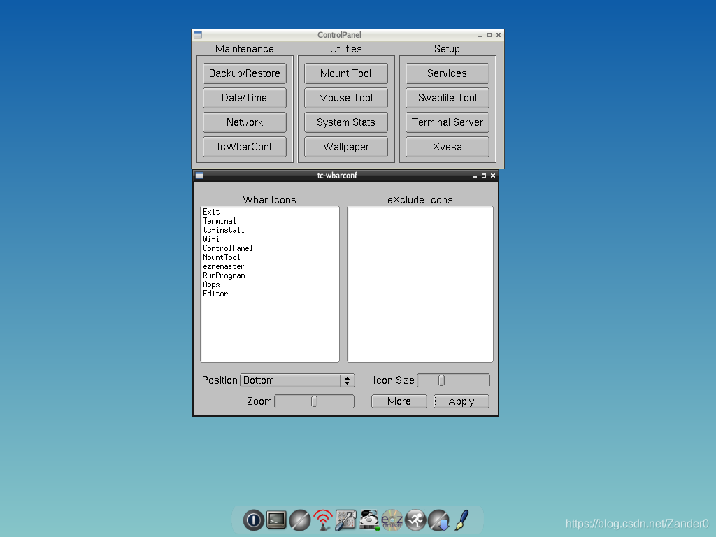716x537 pixels.
Task: Open the Network configuration
Action: (x=244, y=122)
